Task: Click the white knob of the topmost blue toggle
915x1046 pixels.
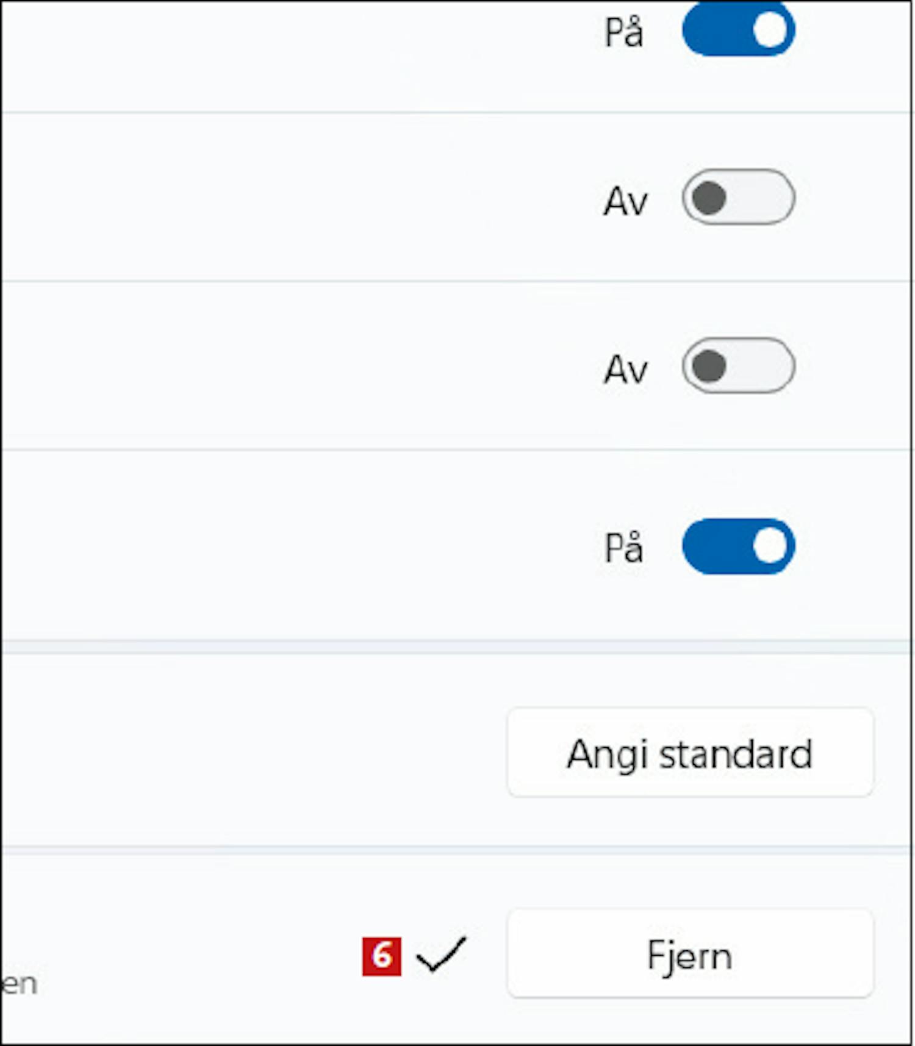Action: coord(769,29)
